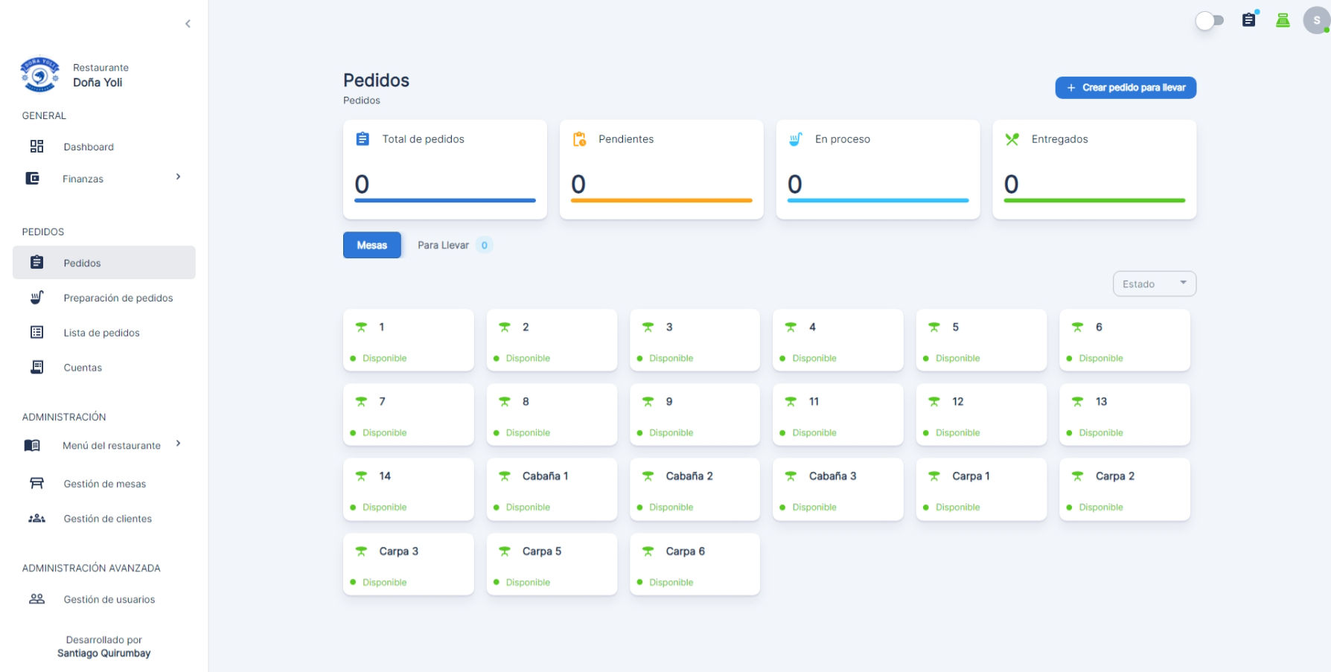Open the user avatar 'S' menu
The height and width of the screenshot is (672, 1331).
tap(1316, 20)
